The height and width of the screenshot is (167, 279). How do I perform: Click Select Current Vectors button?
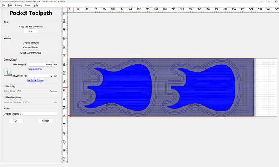pyautogui.click(x=30, y=53)
